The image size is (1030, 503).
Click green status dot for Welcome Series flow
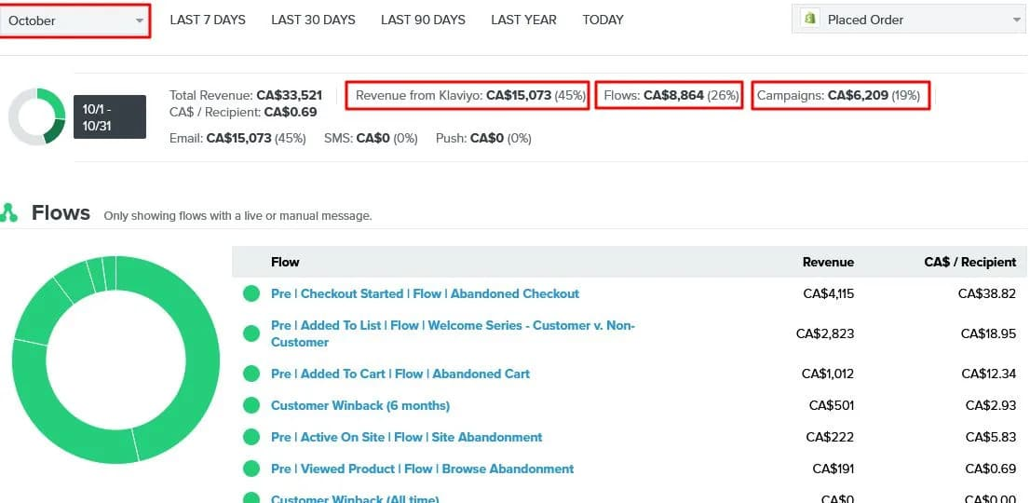[x=251, y=333]
